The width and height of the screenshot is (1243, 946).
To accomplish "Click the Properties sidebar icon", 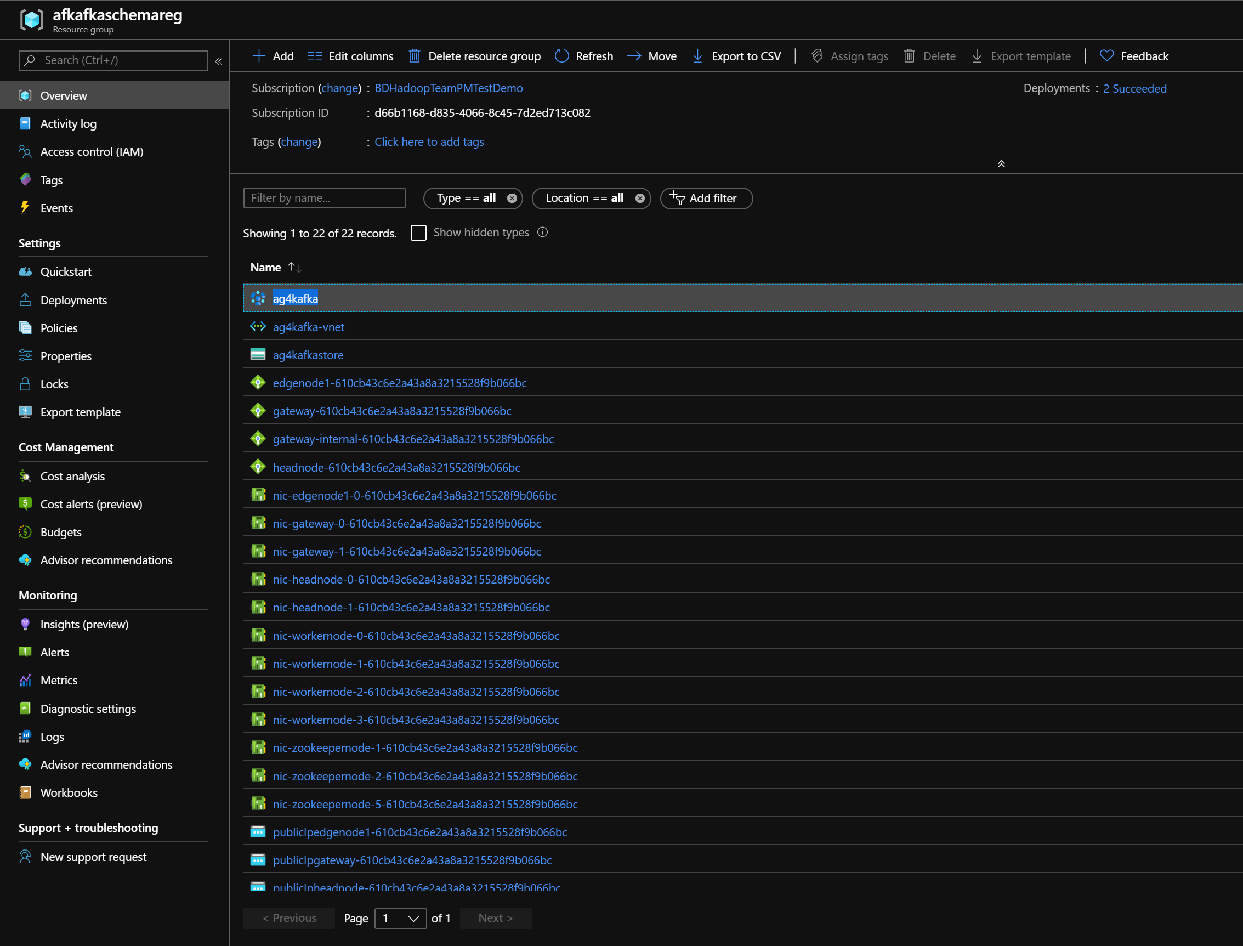I will (25, 355).
